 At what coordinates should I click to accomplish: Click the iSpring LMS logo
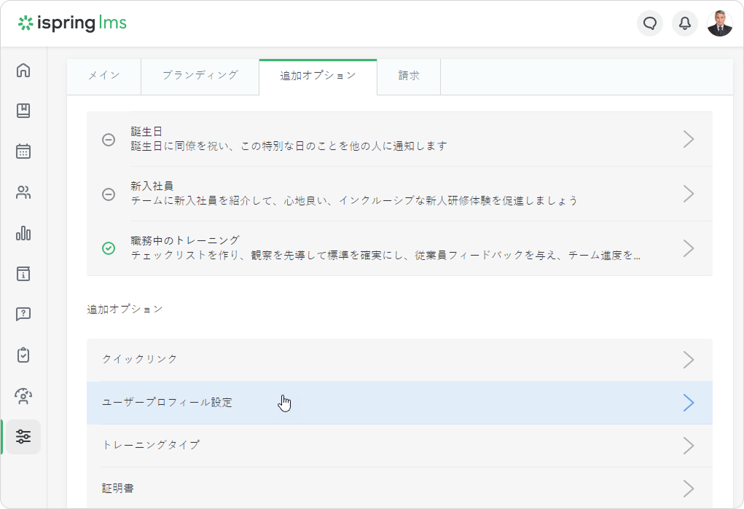coord(72,23)
